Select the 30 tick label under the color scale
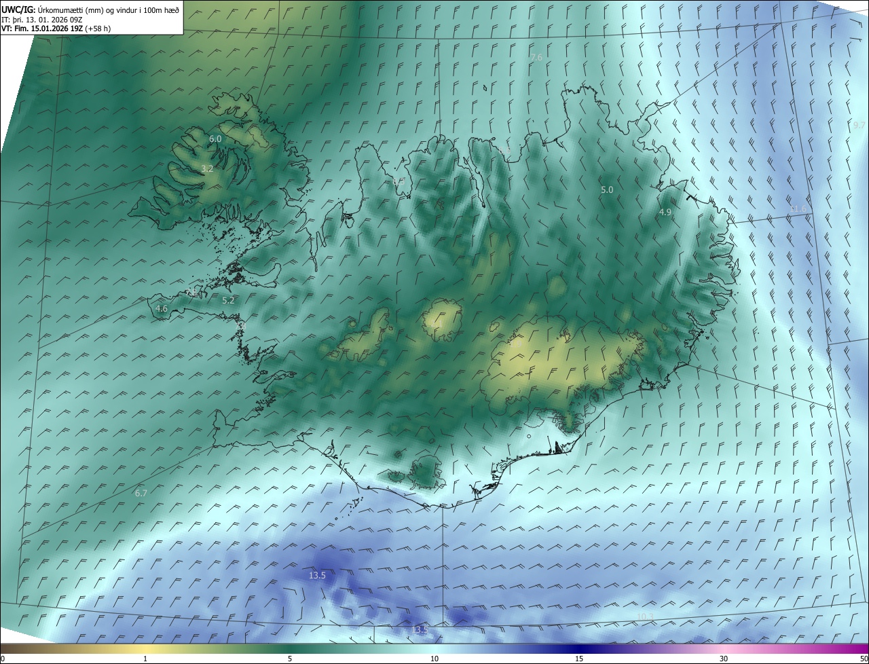 click(x=724, y=659)
